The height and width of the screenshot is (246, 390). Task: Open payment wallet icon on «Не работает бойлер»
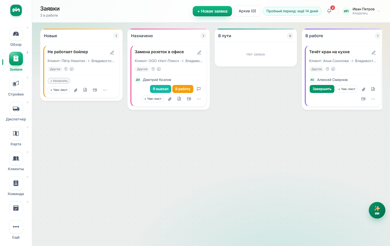tap(95, 90)
